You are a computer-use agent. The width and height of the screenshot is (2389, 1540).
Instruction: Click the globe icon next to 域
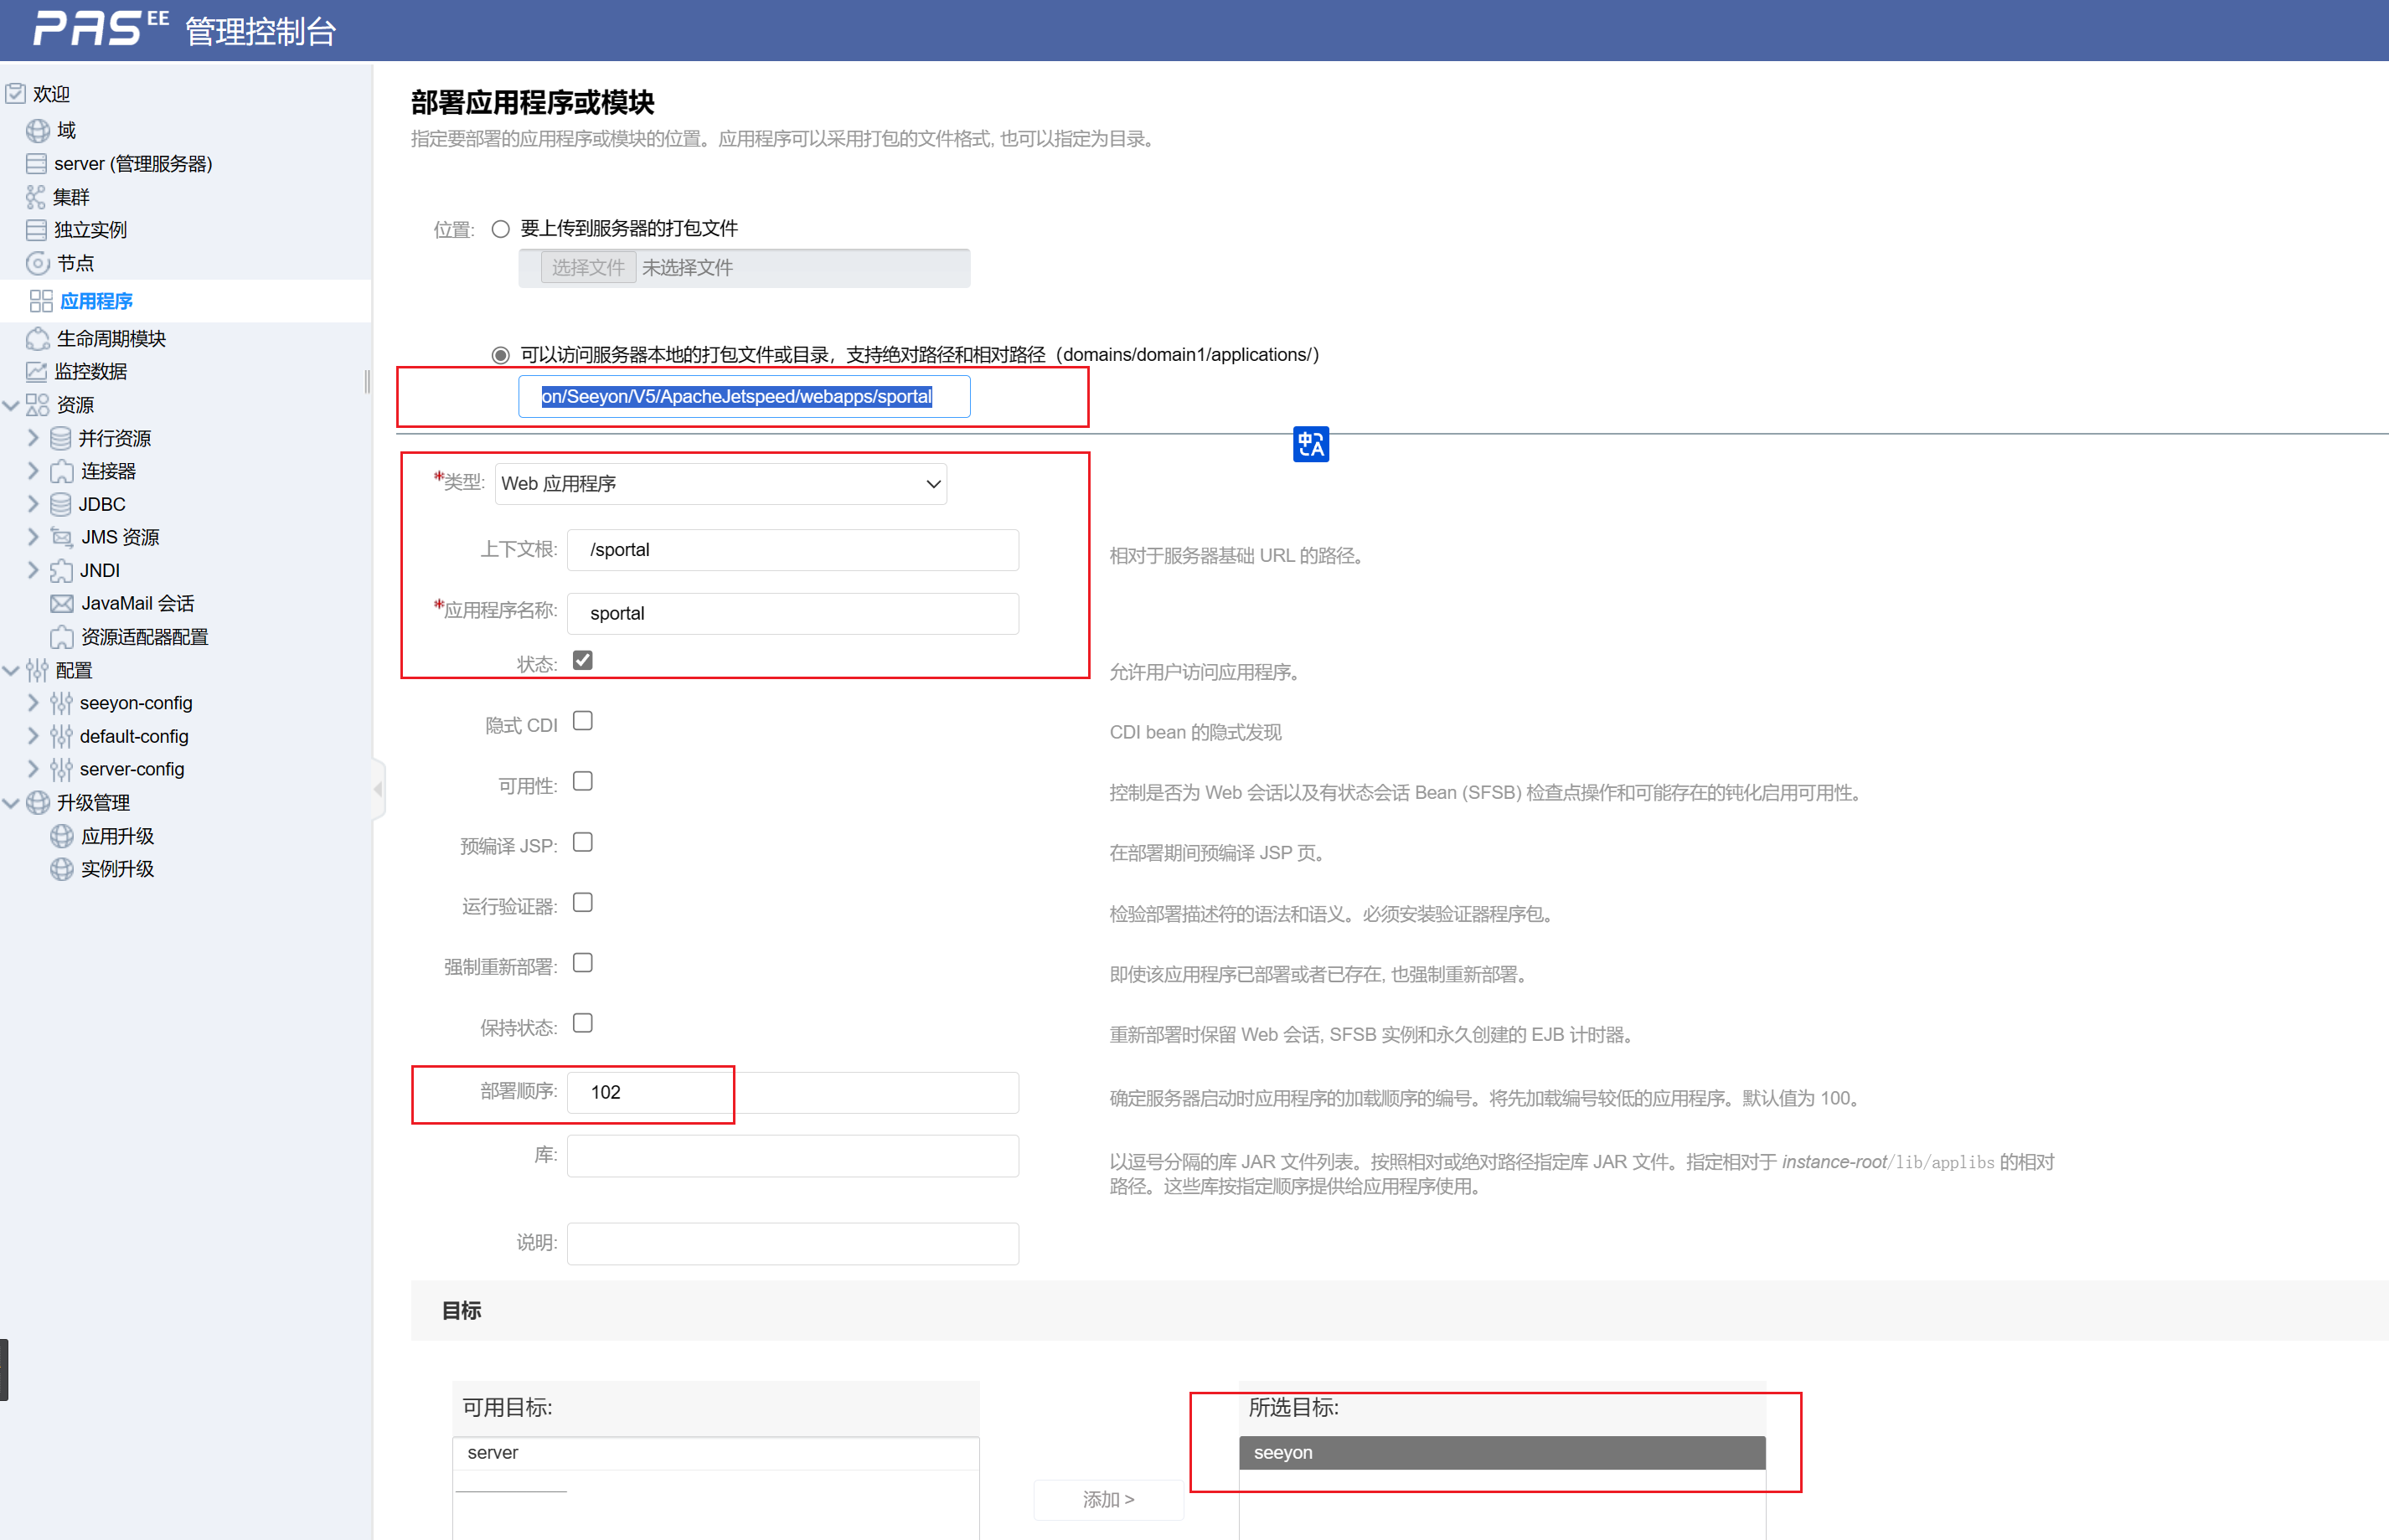click(38, 130)
